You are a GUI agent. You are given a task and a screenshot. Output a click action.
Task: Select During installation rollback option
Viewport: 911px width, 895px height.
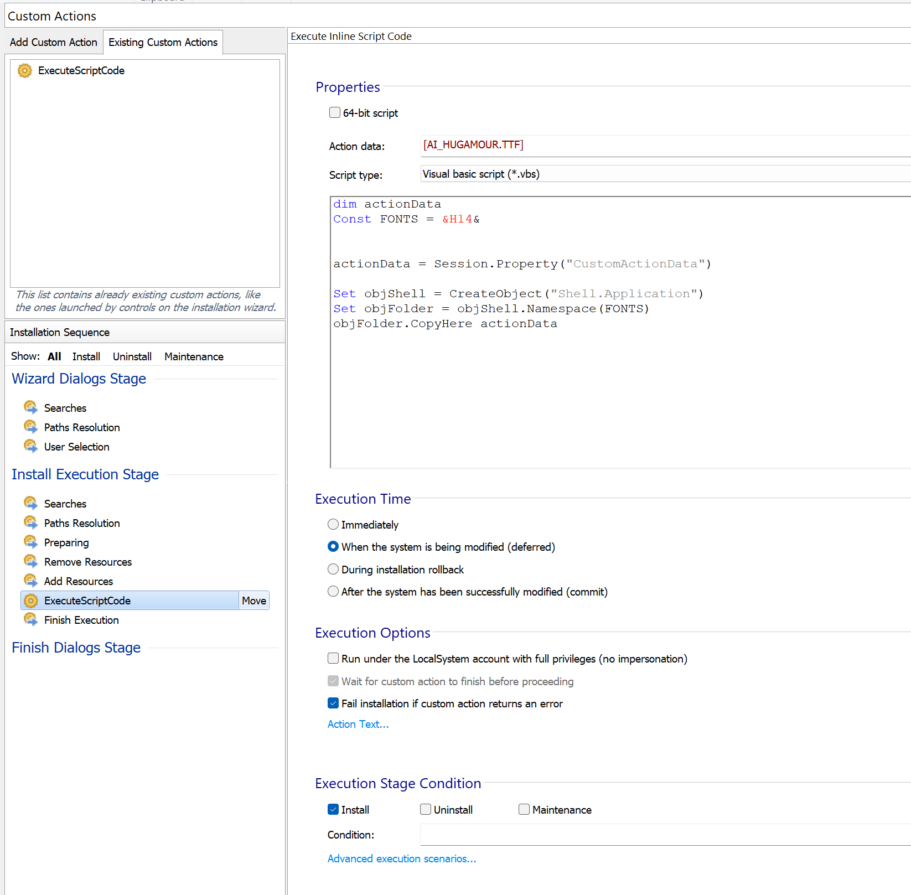(333, 570)
